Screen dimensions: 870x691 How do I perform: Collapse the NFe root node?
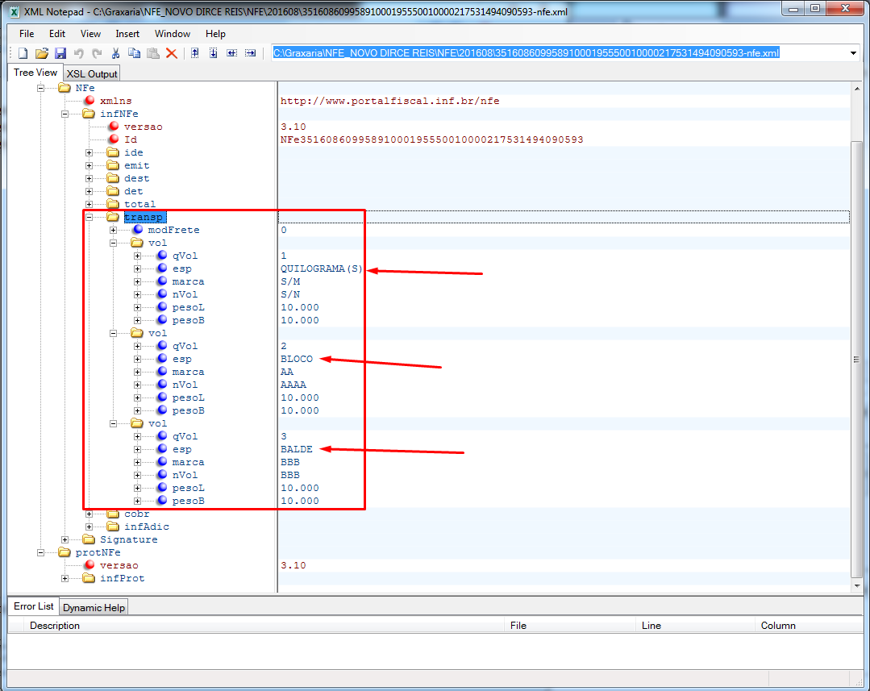[40, 88]
